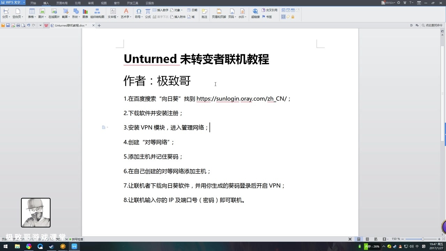Click the WPS icon in the taskbar
This screenshot has height=251, width=446.
pos(74,246)
